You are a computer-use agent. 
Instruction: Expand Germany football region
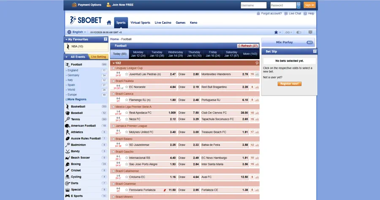click(73, 75)
